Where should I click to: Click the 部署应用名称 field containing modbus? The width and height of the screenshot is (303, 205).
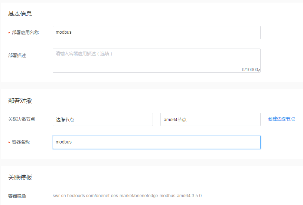(x=157, y=33)
